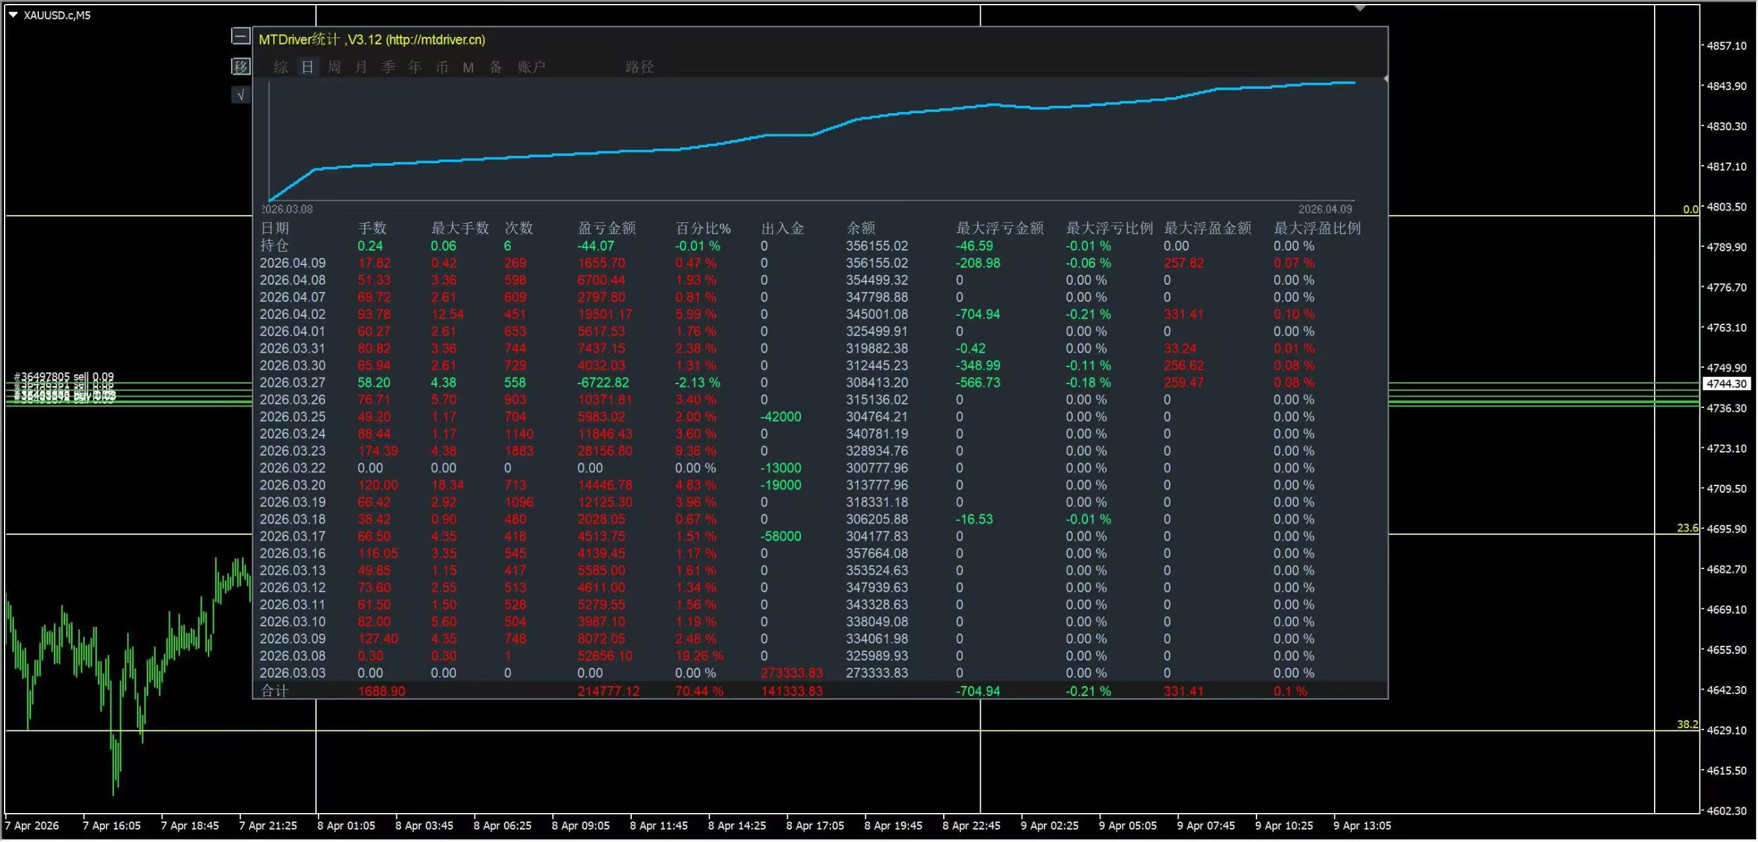This screenshot has width=1758, height=842.
Task: Collapse the MTDriver panel with minus button
Action: pos(240,36)
